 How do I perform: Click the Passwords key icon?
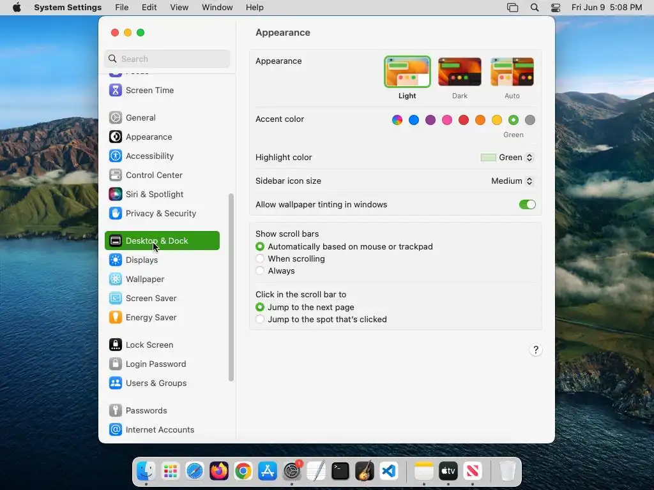coord(116,411)
